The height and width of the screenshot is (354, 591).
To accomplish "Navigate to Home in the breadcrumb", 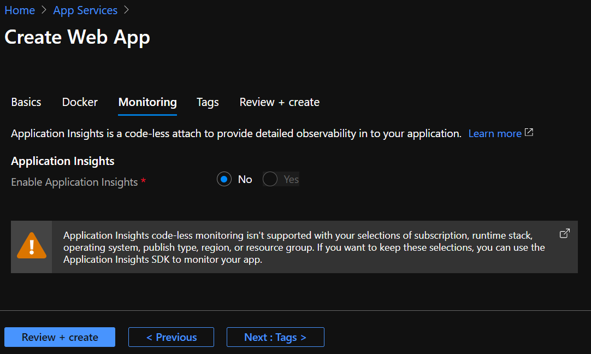I will pyautogui.click(x=20, y=10).
